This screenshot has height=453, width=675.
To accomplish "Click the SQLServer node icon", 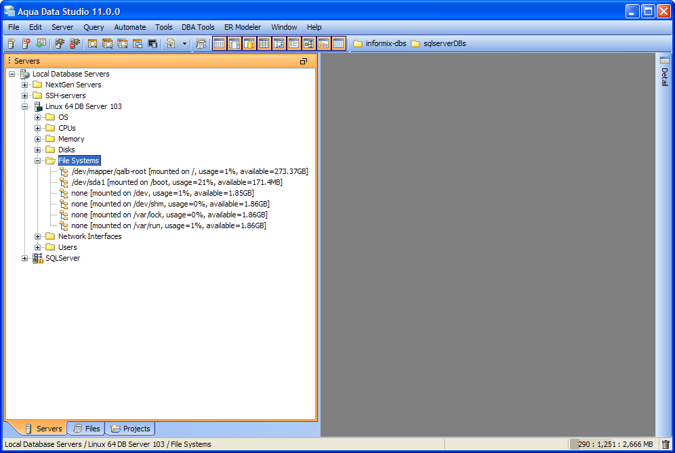I will 38,258.
